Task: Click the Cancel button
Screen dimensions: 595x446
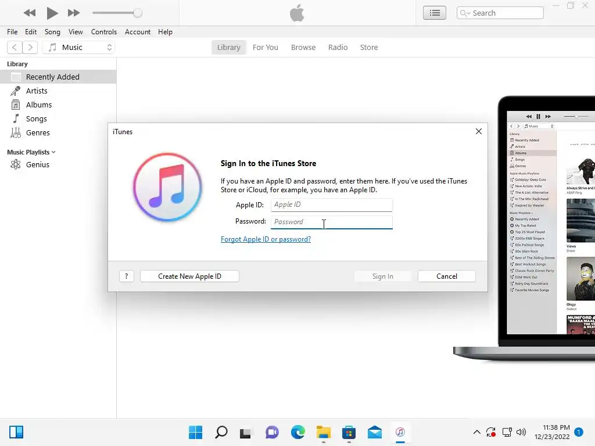Action: tap(447, 276)
